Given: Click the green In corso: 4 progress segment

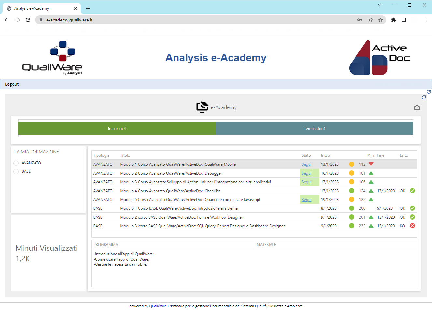Looking at the screenshot, I should [117, 128].
